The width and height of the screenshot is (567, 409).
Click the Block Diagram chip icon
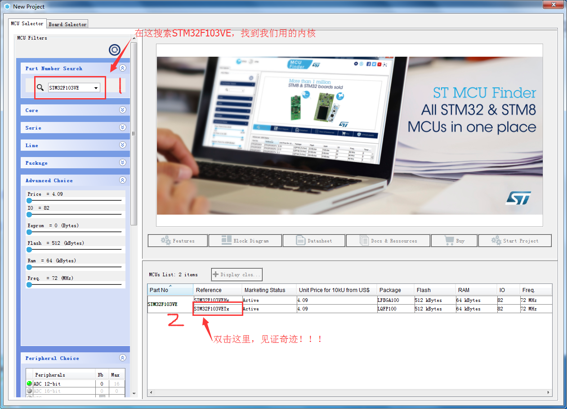(x=227, y=240)
